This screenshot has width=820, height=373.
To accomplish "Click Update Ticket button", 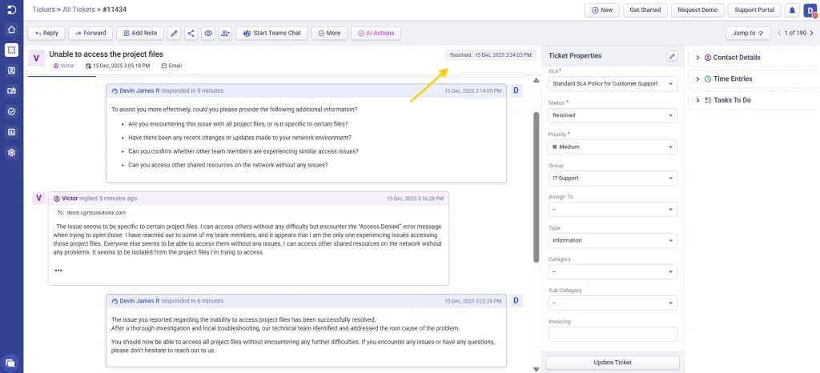I will (x=613, y=363).
